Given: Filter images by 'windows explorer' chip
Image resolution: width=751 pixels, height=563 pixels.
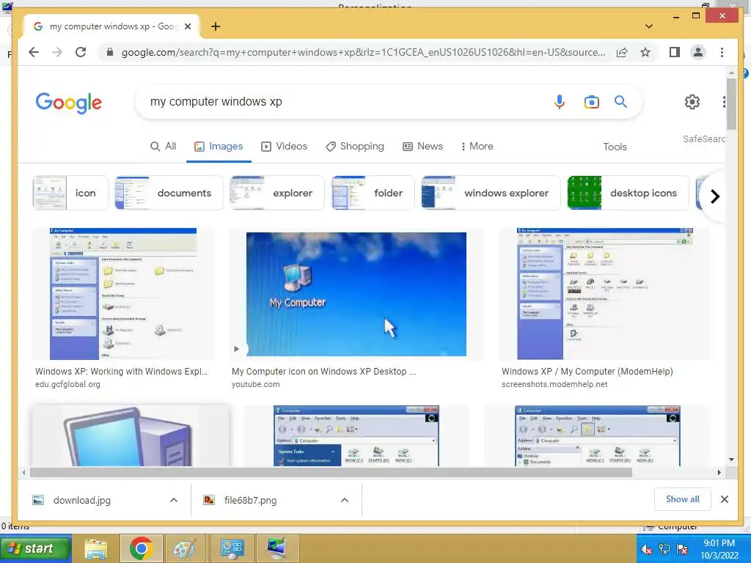Looking at the screenshot, I should pos(491,193).
